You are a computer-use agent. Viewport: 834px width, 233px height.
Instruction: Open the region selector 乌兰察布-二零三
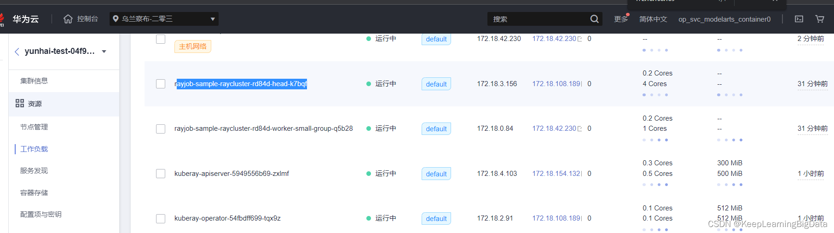pos(164,19)
